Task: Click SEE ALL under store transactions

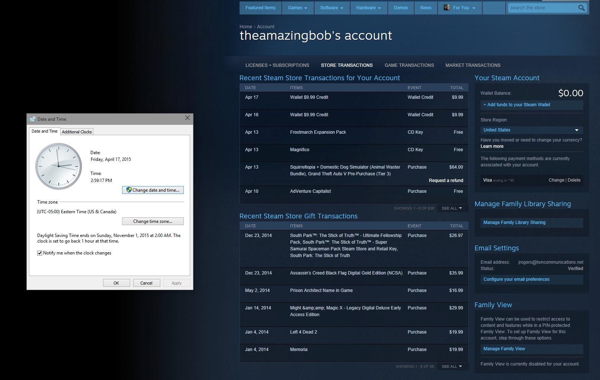Action: pyautogui.click(x=452, y=208)
